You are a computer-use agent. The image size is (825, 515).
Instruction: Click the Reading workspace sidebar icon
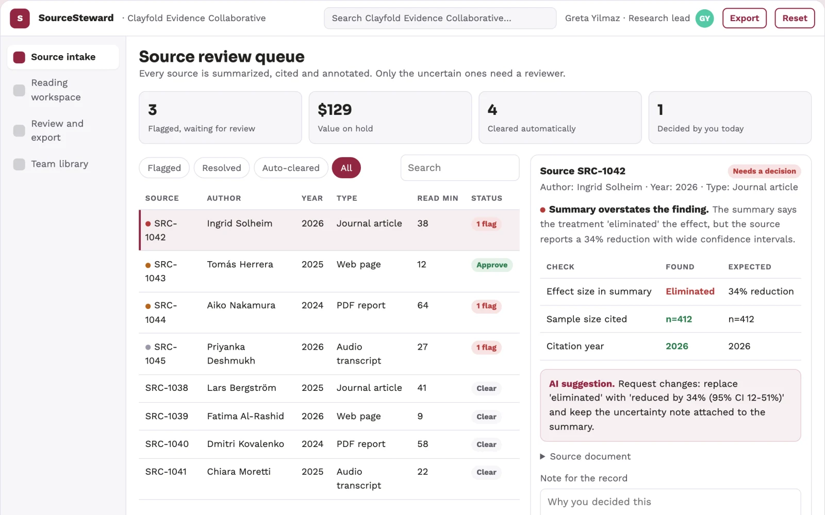19,90
